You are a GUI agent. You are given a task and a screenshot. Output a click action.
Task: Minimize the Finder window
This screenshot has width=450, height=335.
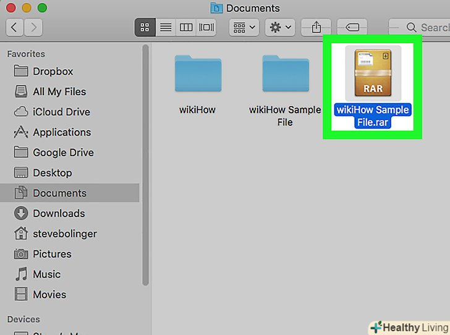(27, 8)
